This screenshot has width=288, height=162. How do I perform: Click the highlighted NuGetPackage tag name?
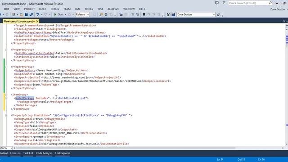(x=25, y=98)
